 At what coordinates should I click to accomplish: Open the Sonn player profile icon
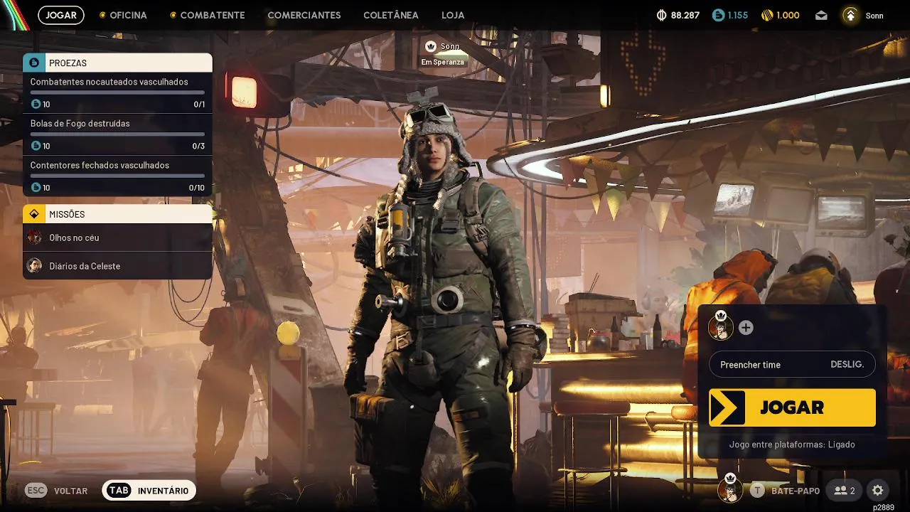[850, 15]
